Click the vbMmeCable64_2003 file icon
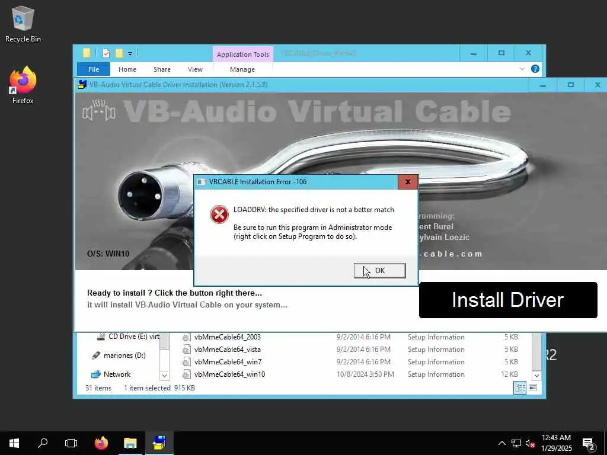The image size is (607, 455). [x=187, y=337]
